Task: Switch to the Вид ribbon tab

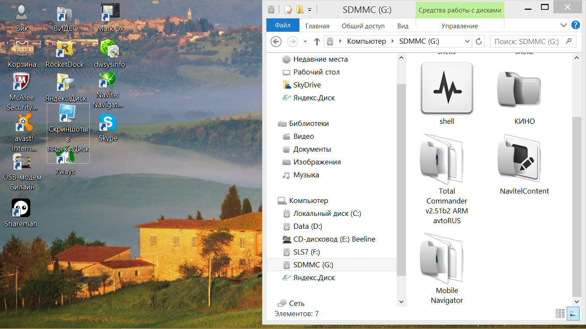Action: coord(402,26)
